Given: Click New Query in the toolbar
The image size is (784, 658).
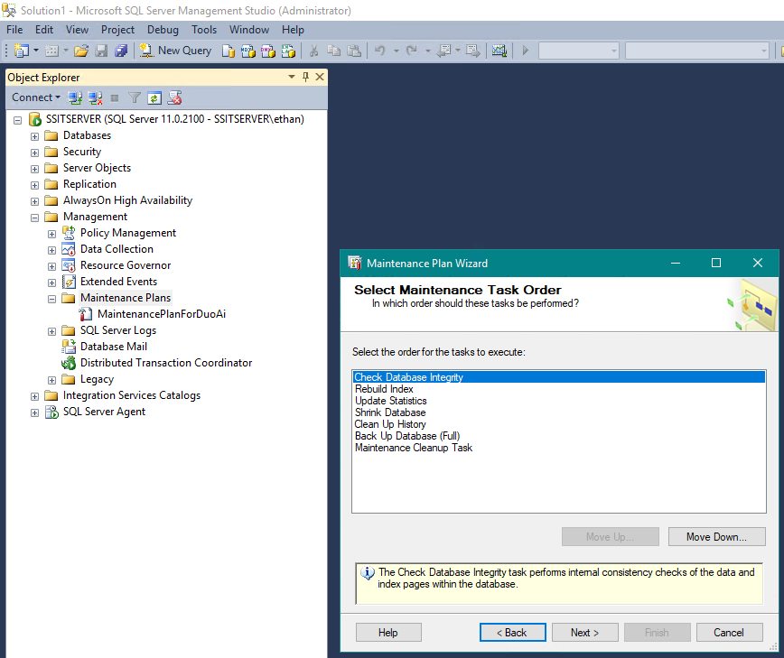Looking at the screenshot, I should coord(175,51).
